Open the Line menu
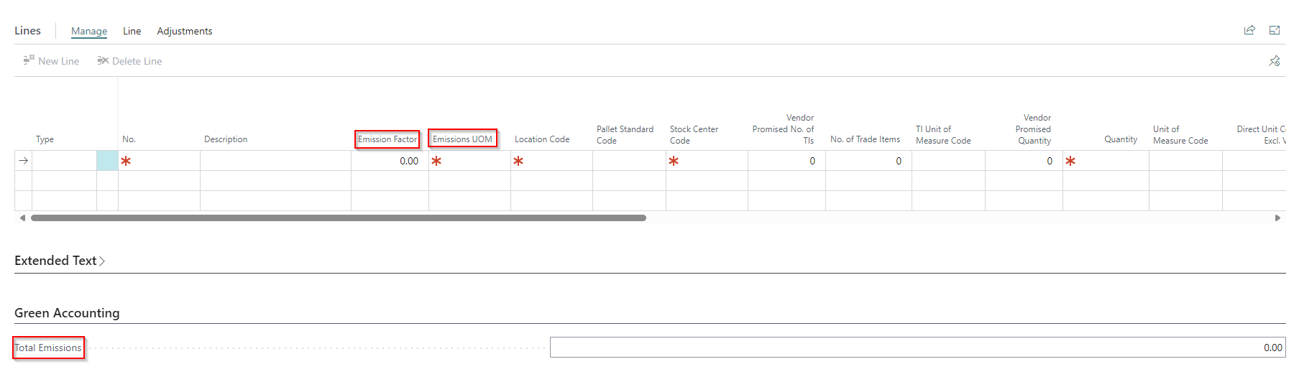1299x382 pixels. 132,31
